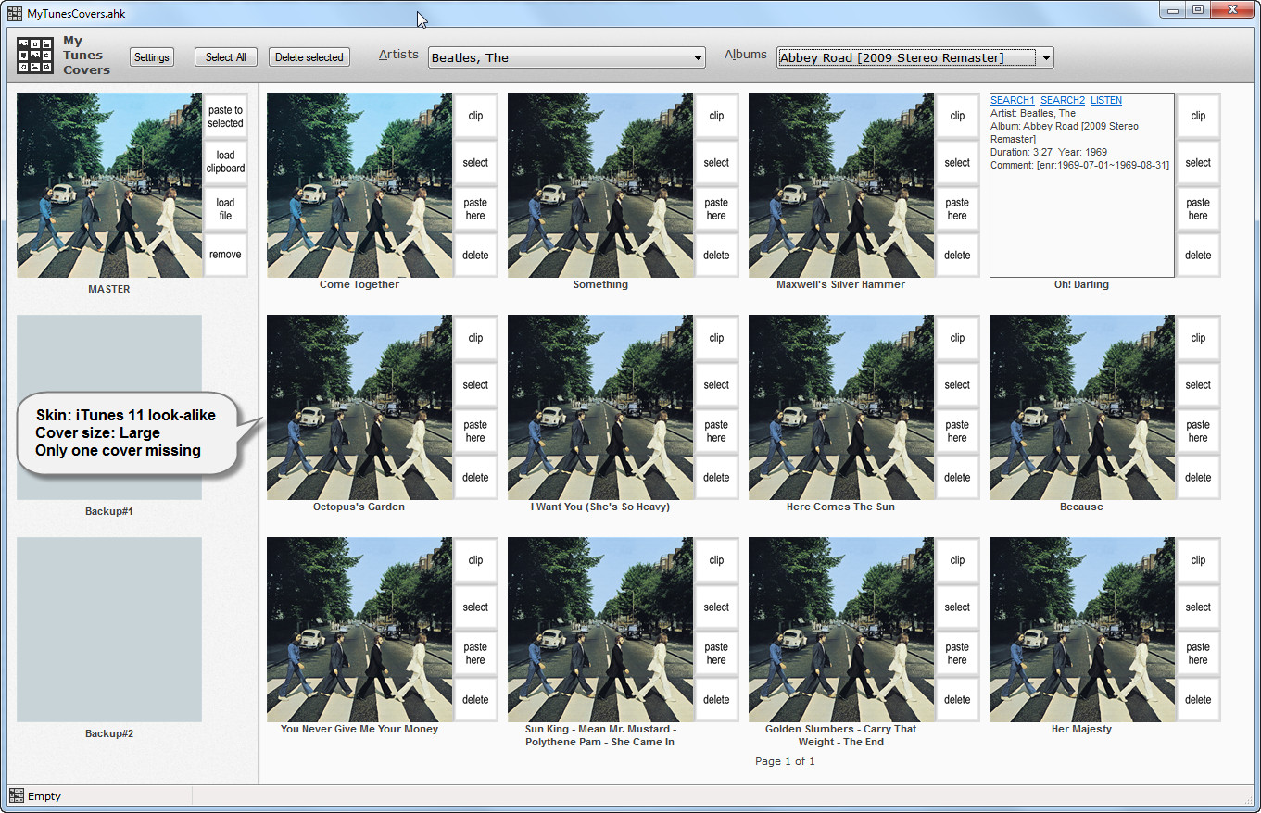
Task: Click the MyTunesCovers logo icon
Action: [36, 56]
